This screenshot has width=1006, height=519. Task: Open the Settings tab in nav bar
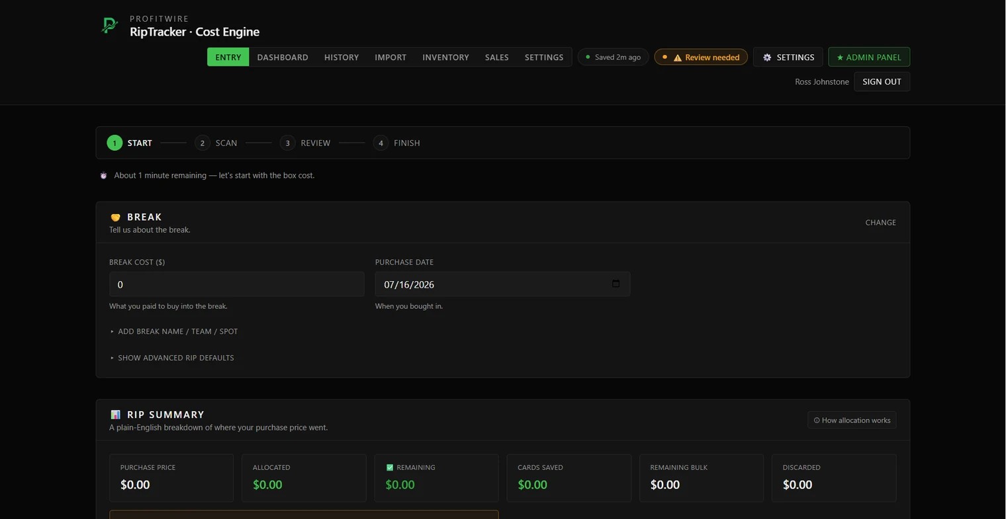(x=544, y=57)
